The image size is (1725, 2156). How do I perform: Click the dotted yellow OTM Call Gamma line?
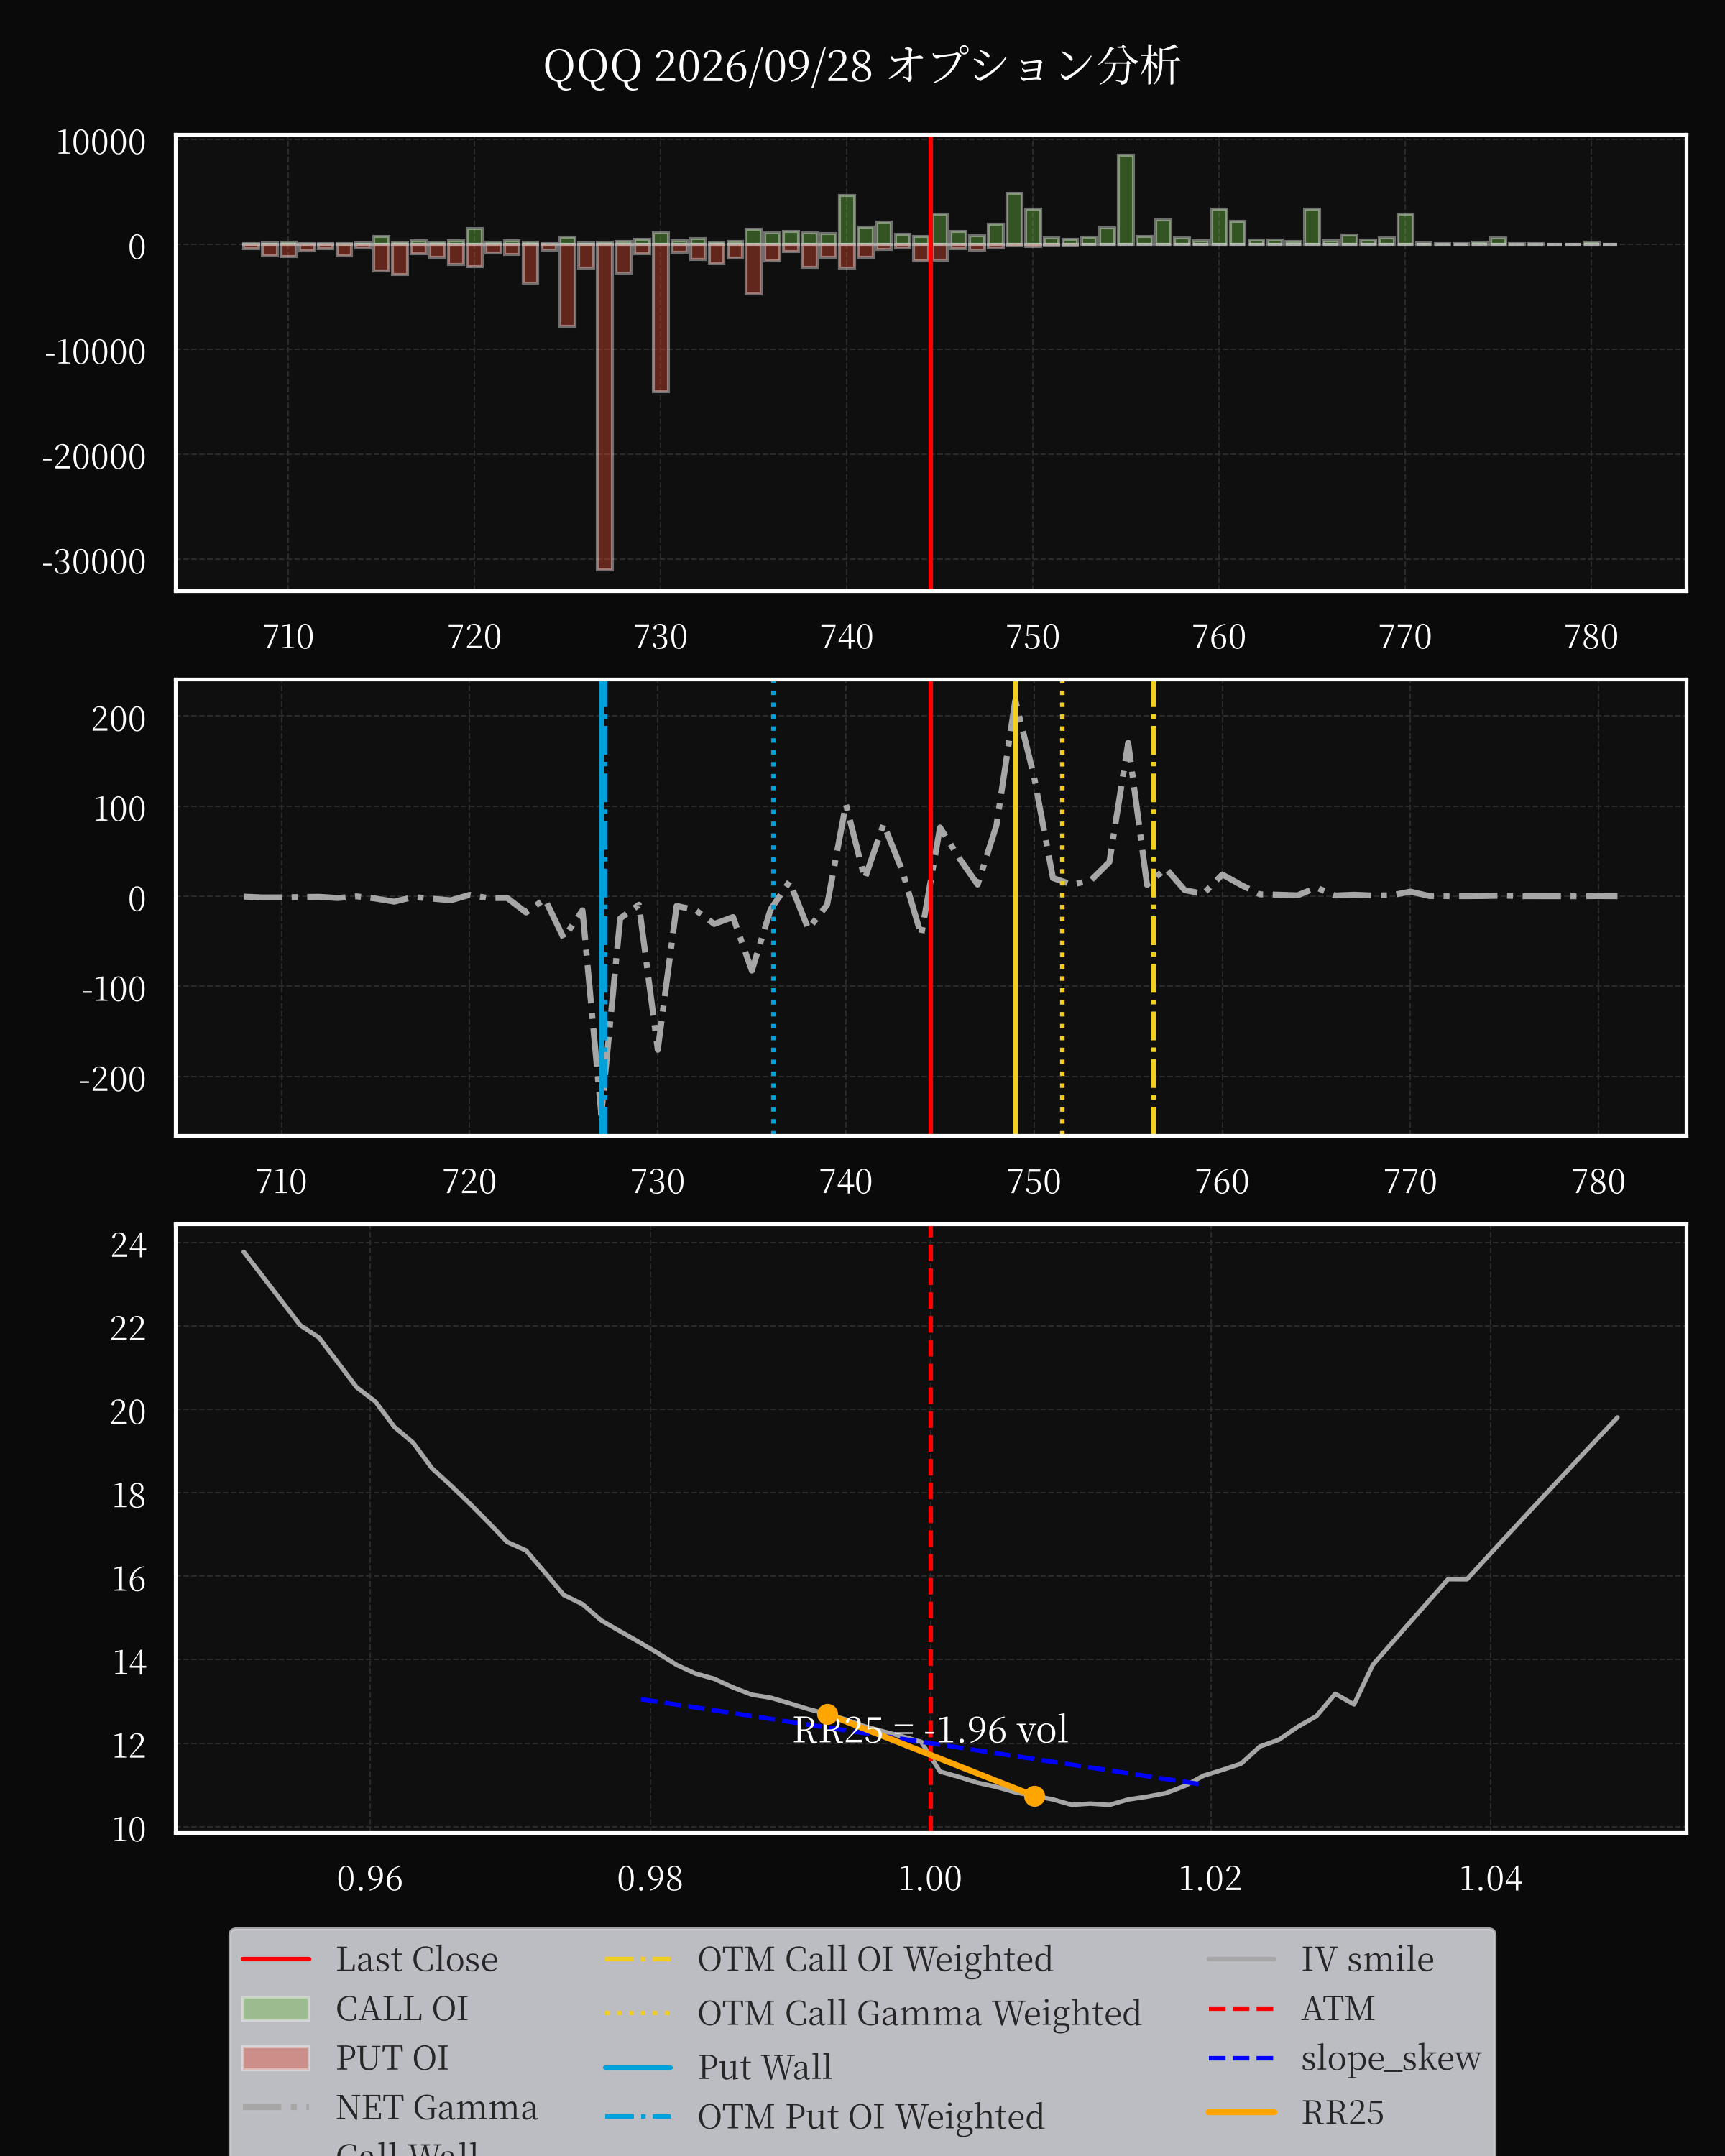(x=1062, y=908)
